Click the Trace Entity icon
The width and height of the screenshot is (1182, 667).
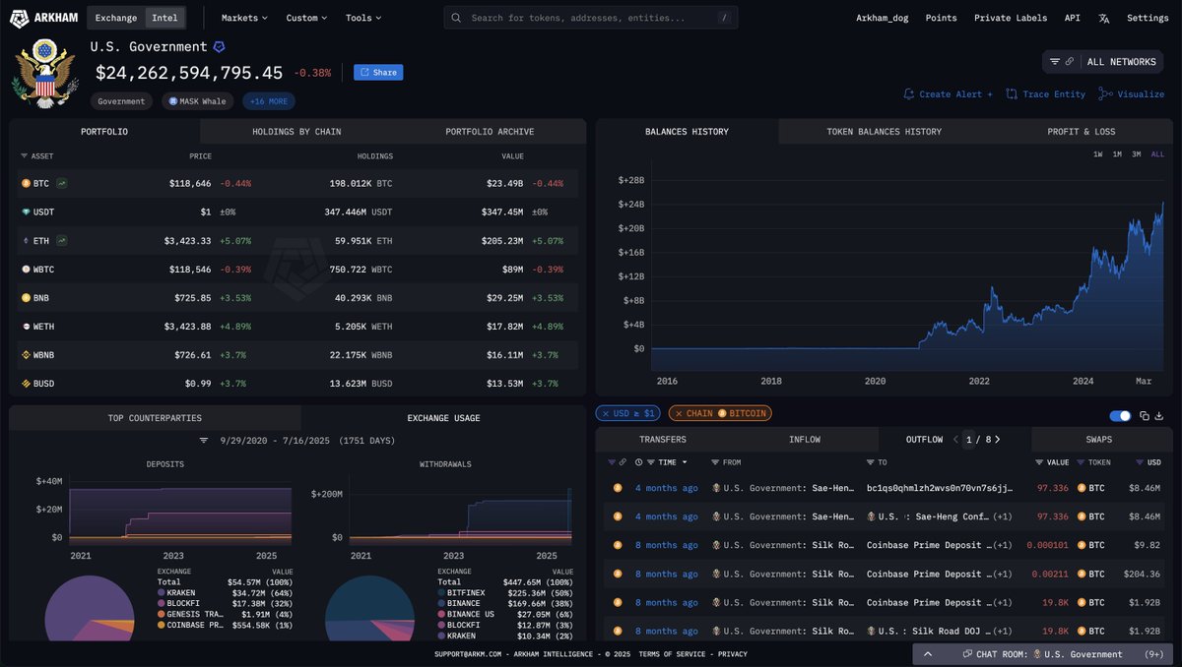1012,94
